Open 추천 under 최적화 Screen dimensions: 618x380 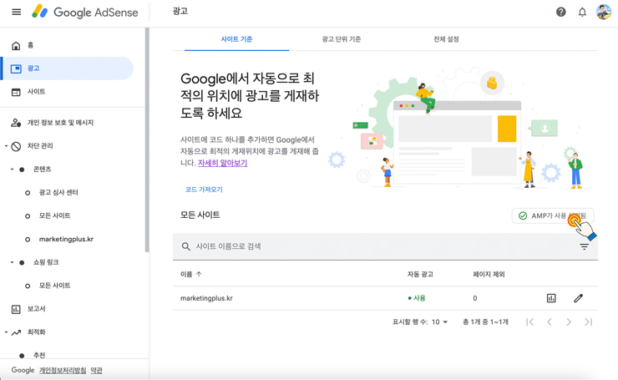pyautogui.click(x=39, y=355)
